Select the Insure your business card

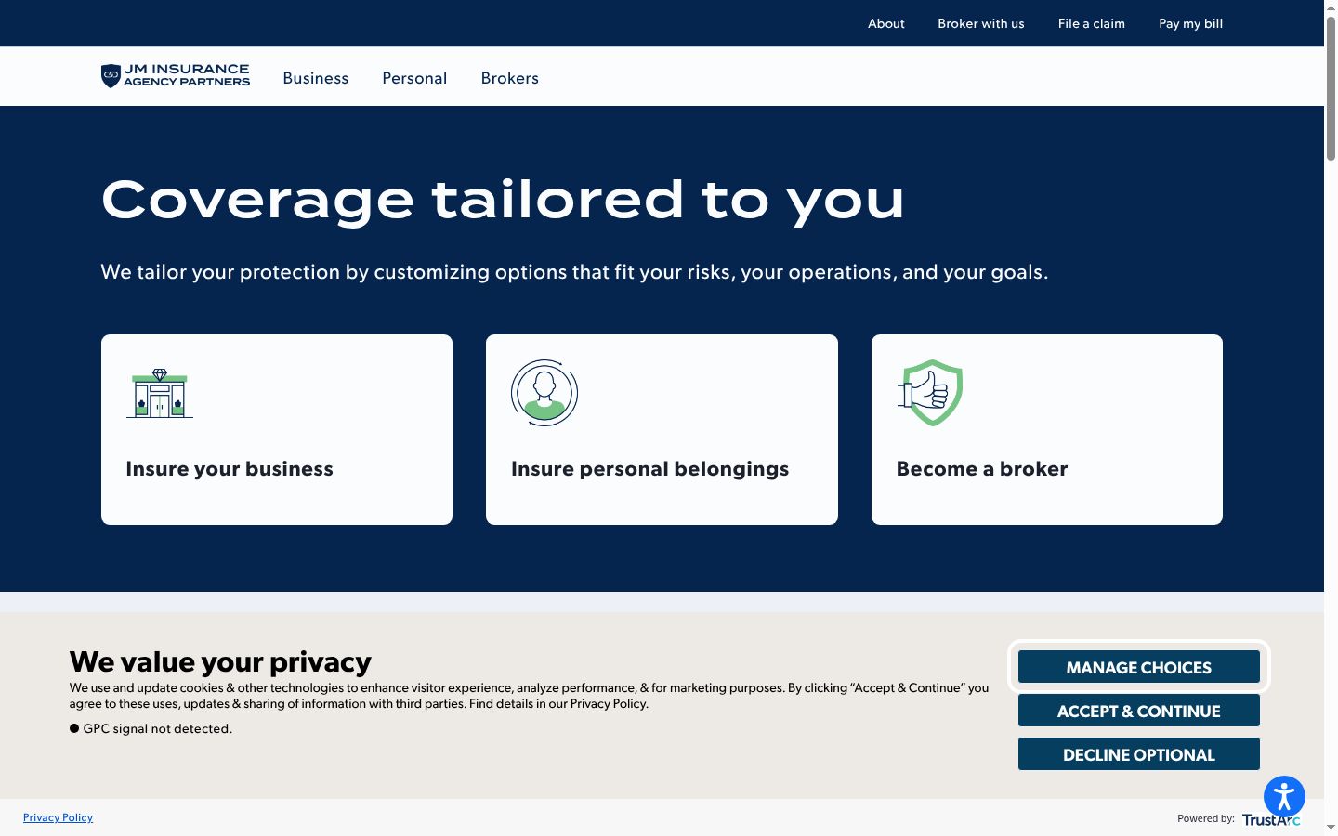[277, 429]
